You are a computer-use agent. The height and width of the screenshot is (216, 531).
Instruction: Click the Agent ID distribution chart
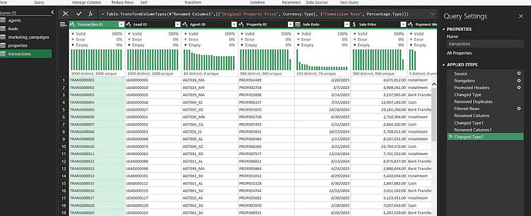[209, 60]
